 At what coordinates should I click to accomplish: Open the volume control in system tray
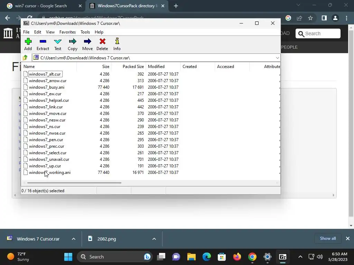click(x=320, y=257)
